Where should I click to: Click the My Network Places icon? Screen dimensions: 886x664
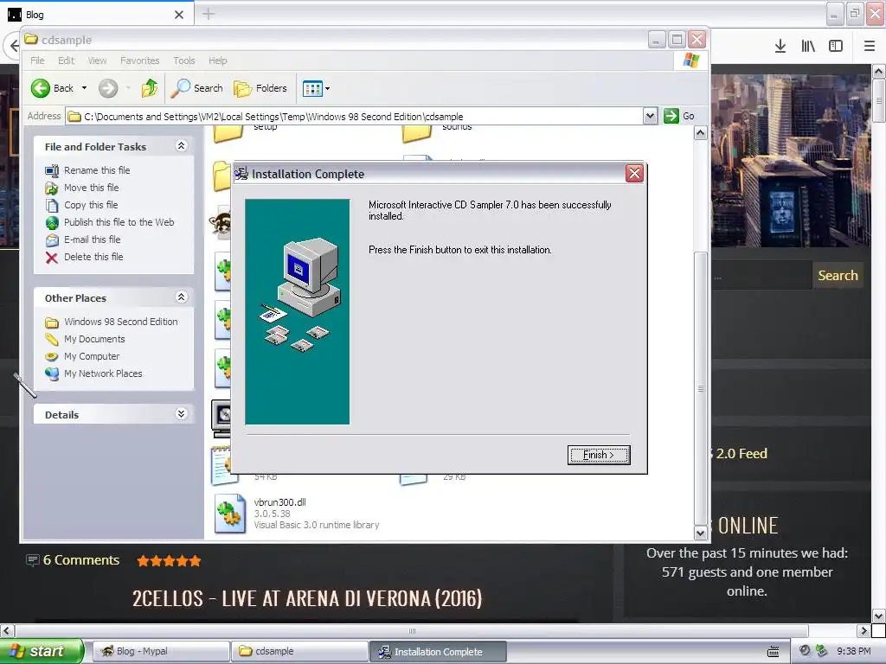[51, 373]
